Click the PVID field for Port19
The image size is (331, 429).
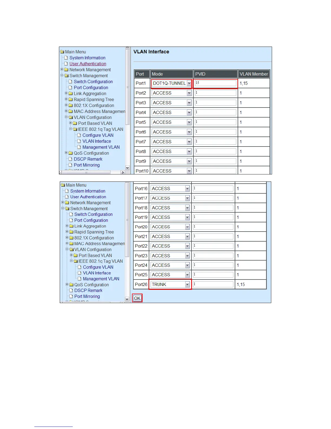tap(213, 217)
